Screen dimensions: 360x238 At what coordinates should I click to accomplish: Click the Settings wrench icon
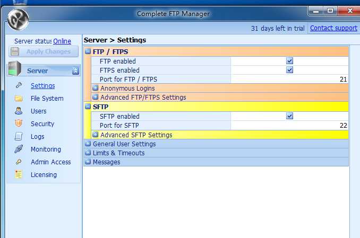tap(19, 85)
